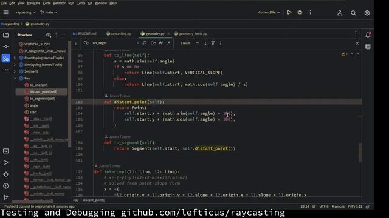Show more tool windows ellipsis
389x218 pixels.
click(5, 70)
